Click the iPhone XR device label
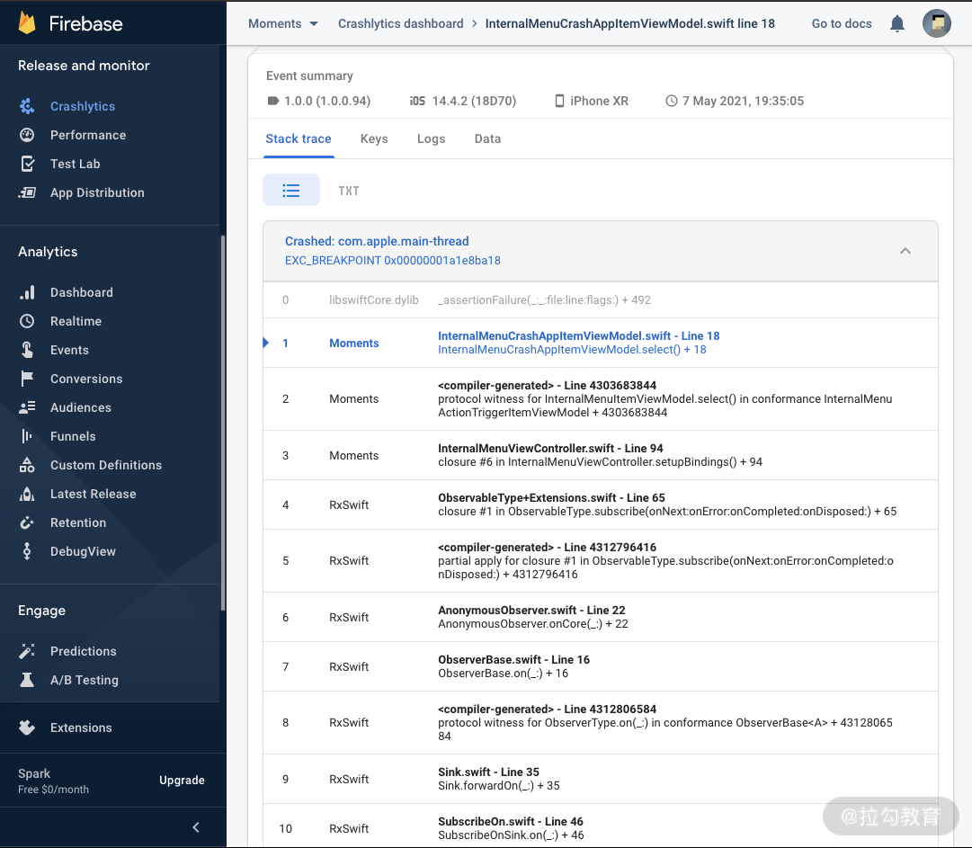This screenshot has height=848, width=972. click(x=592, y=101)
